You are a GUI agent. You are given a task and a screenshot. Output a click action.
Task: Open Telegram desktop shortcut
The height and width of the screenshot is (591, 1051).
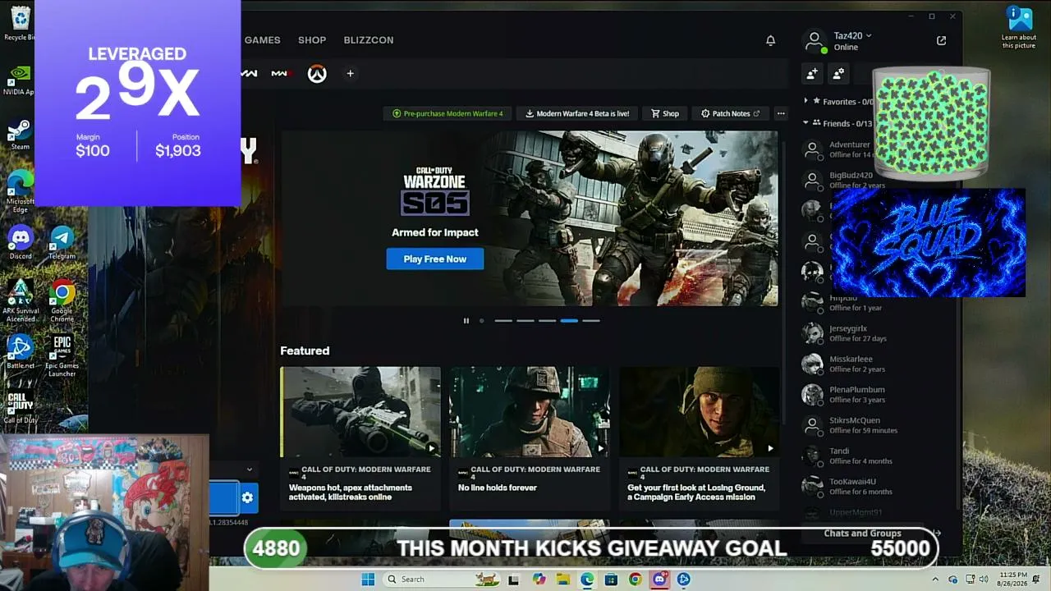62,242
